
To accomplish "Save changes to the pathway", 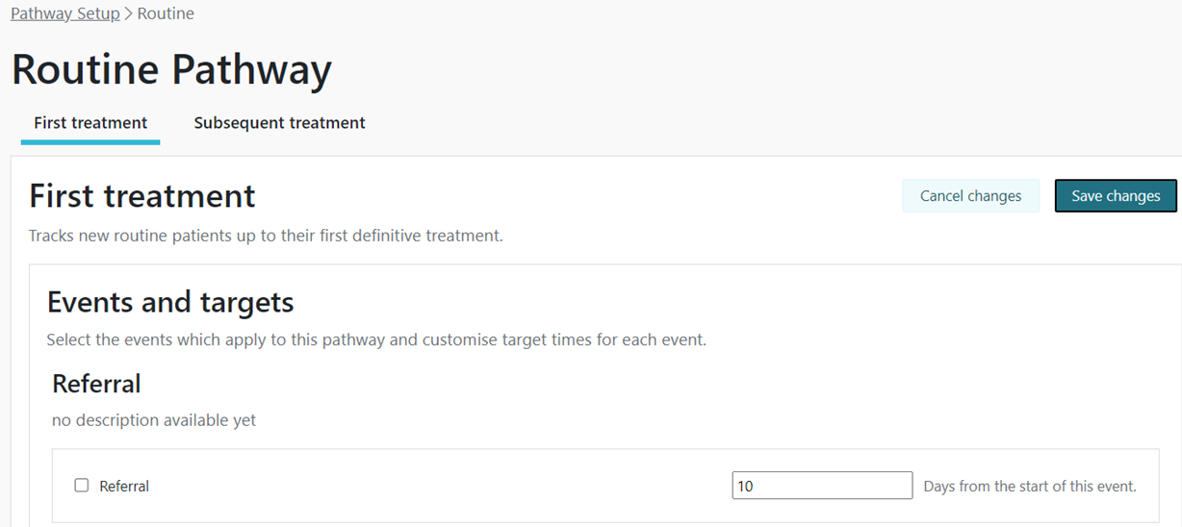I will [1116, 196].
